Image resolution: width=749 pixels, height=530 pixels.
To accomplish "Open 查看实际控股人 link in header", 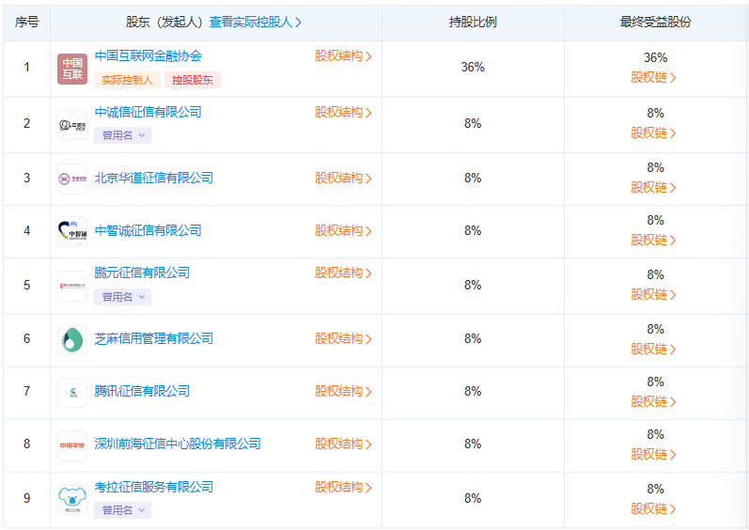I will pos(256,22).
